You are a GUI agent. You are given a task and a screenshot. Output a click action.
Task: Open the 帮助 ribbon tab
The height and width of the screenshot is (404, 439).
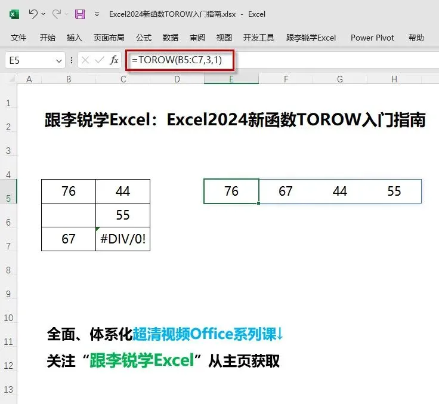pyautogui.click(x=416, y=38)
